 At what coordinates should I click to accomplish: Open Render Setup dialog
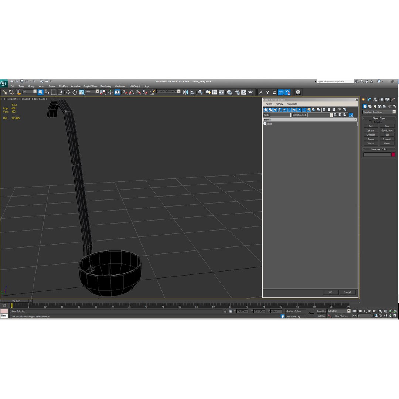(237, 92)
